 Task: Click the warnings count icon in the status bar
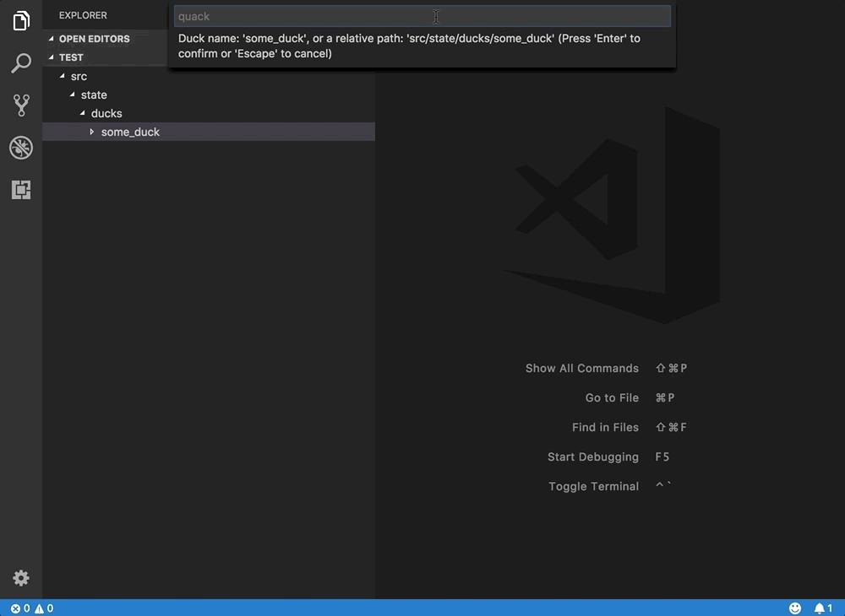[x=40, y=608]
